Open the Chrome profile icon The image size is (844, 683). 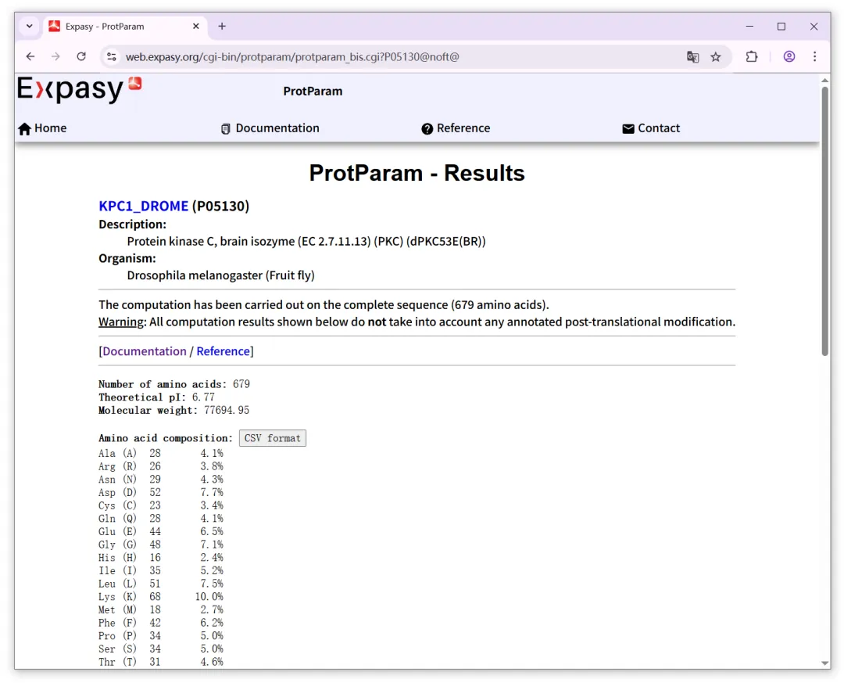789,56
